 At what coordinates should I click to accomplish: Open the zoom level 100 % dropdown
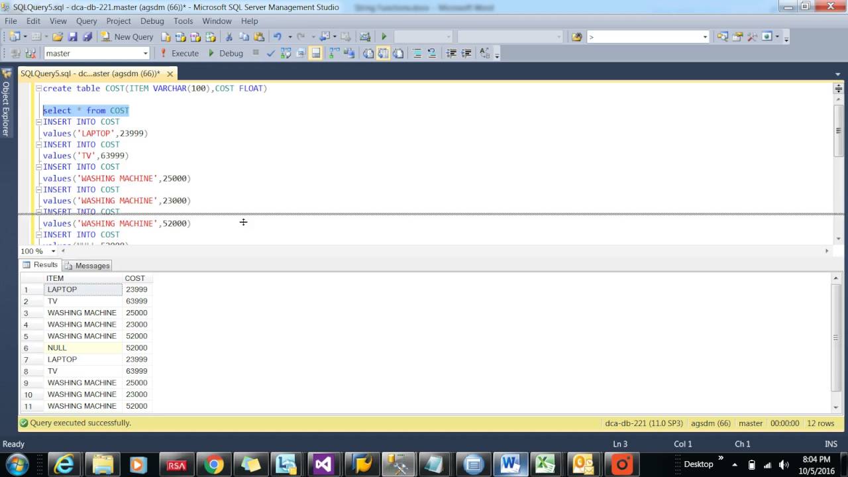[x=53, y=251]
